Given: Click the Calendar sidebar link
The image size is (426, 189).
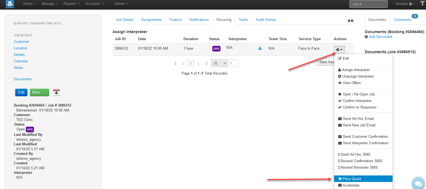Looking at the screenshot, I should 21,61.
